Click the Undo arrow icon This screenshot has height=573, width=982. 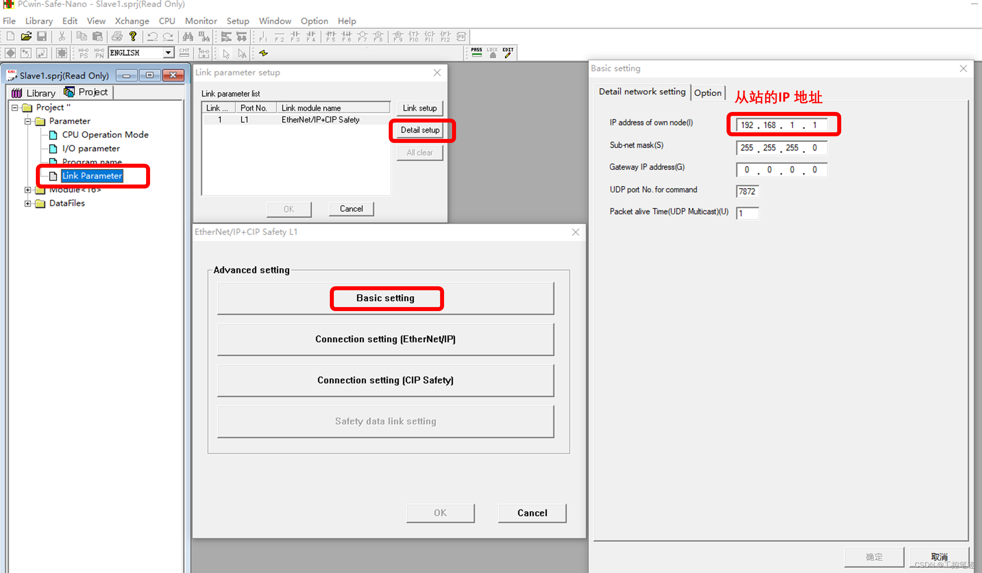coord(152,37)
